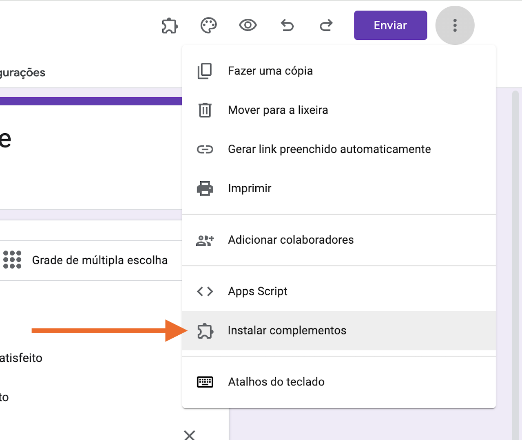Open the theme customization palette icon
The image size is (522, 440).
208,25
